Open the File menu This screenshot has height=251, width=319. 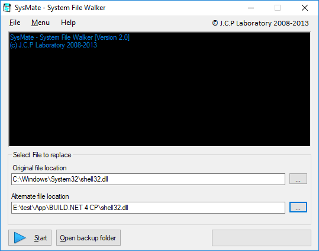point(15,23)
